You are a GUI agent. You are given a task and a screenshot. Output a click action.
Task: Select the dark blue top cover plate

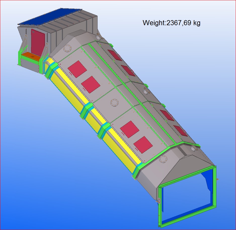pyautogui.click(x=50, y=17)
